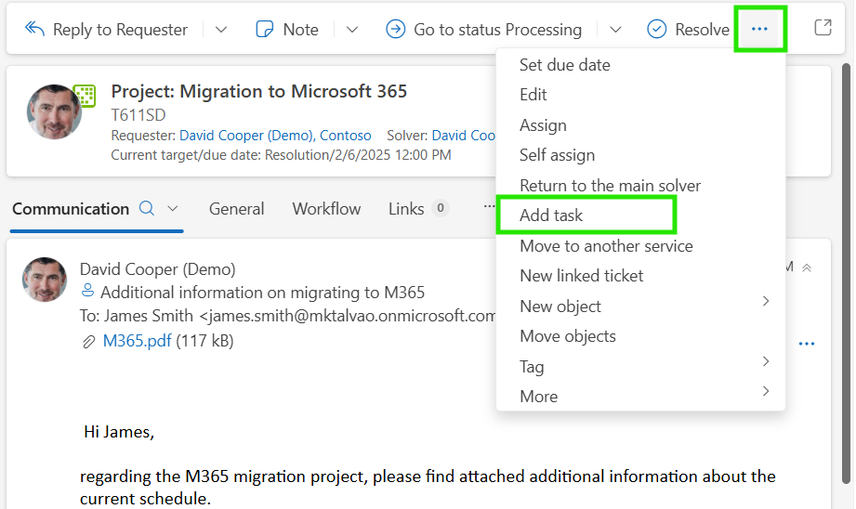Open the M365.pdf attachment link
Screen dimensions: 856x509
137,341
